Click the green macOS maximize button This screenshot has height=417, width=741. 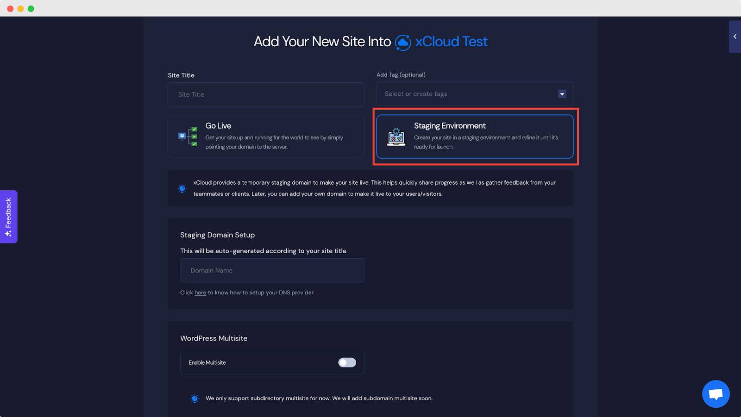coord(31,9)
